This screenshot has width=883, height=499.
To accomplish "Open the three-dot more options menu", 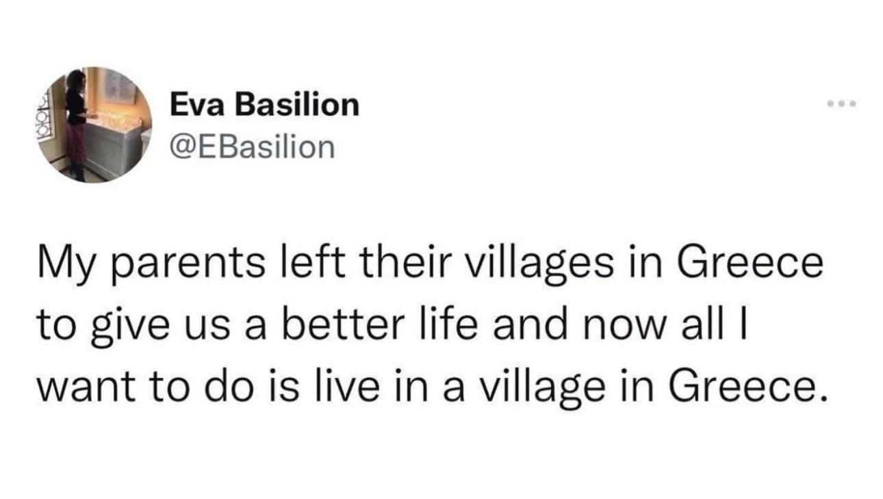I will (841, 105).
